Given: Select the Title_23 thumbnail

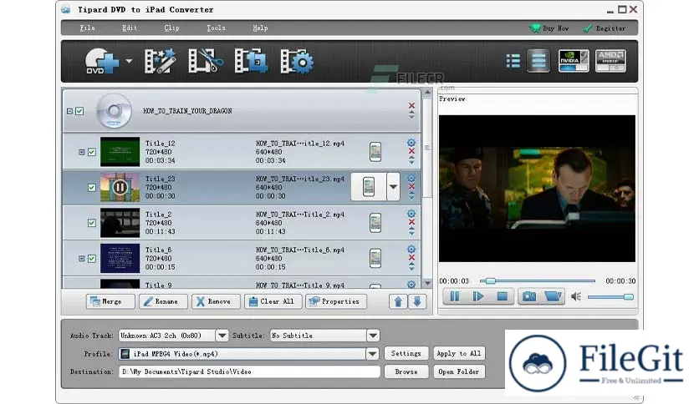Looking at the screenshot, I should pos(120,187).
